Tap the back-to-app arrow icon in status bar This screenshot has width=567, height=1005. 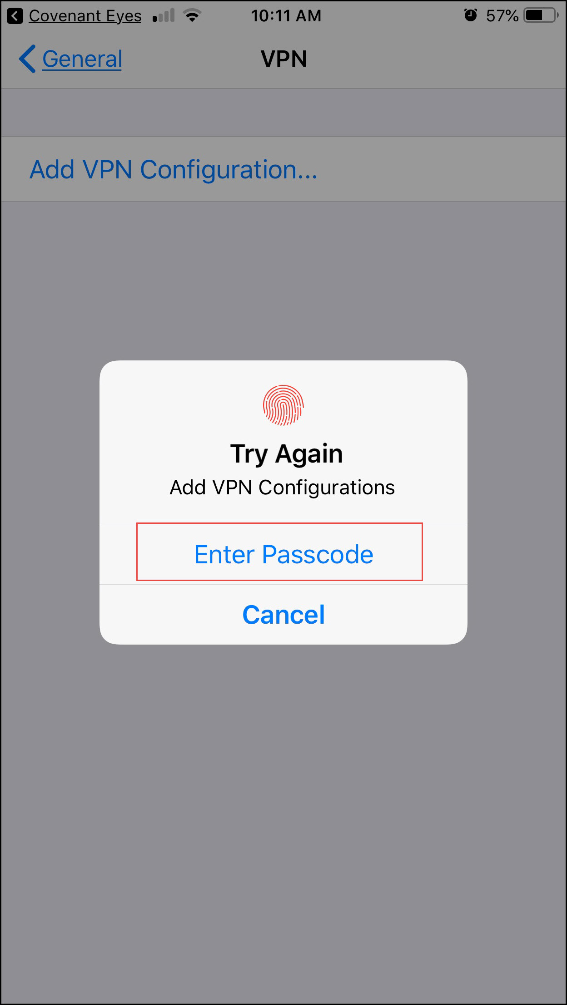(15, 16)
